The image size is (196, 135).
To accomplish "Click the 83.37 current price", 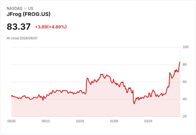I will point(19,27).
